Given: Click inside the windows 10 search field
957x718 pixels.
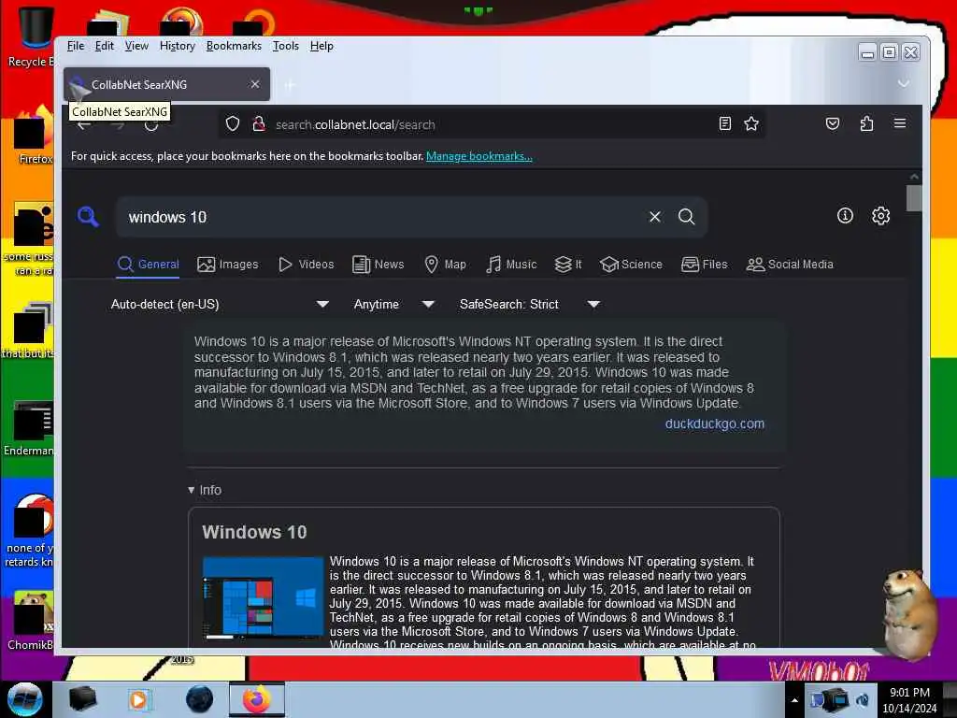Looking at the screenshot, I should [x=384, y=217].
